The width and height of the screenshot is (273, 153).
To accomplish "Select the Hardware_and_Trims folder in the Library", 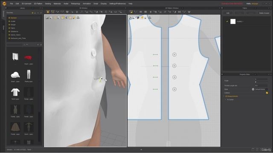I will pos(18,38).
